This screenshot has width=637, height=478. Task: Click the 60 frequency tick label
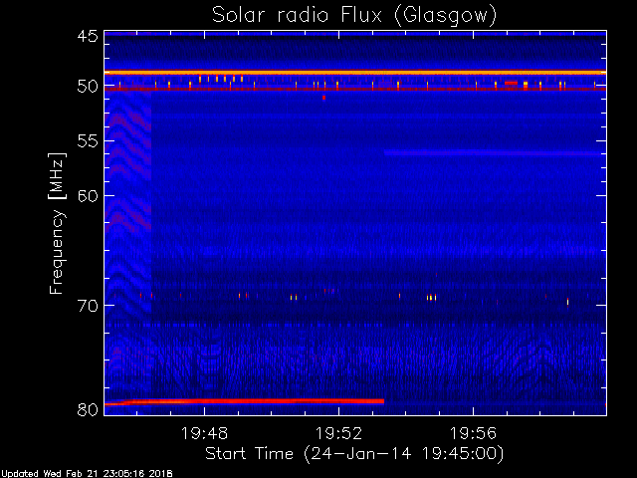coord(88,195)
